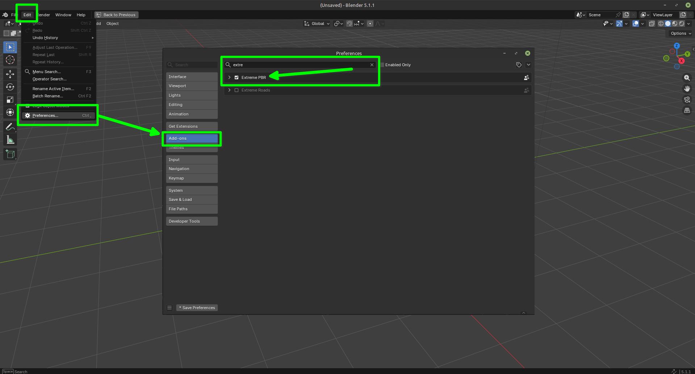Click the Blender logo menu icon
The image size is (695, 374).
[x=5, y=15]
